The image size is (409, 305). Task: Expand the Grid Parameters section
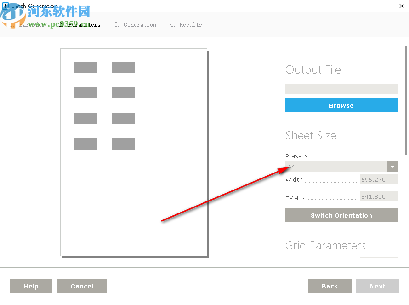pyautogui.click(x=325, y=246)
